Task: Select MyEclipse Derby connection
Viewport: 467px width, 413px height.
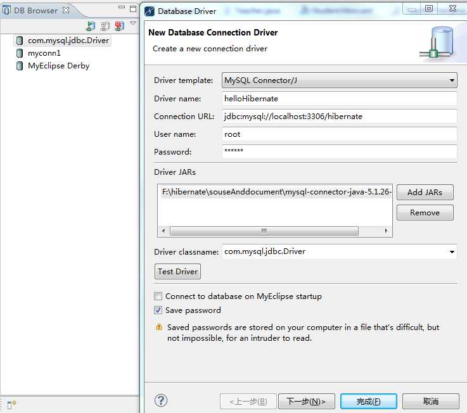Action: 59,66
